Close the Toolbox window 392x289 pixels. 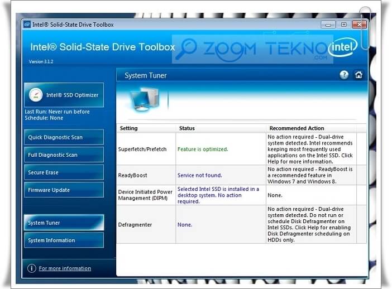coord(359,25)
